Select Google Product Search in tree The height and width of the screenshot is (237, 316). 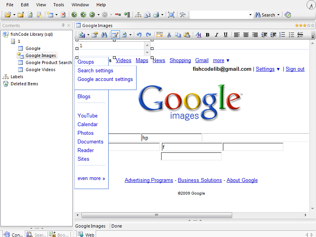click(x=48, y=62)
